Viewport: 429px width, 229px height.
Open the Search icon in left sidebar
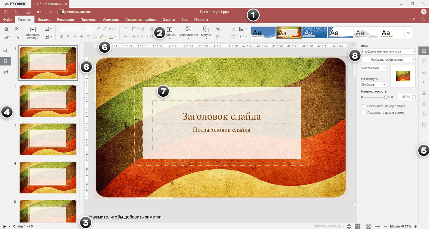[x=5, y=51]
